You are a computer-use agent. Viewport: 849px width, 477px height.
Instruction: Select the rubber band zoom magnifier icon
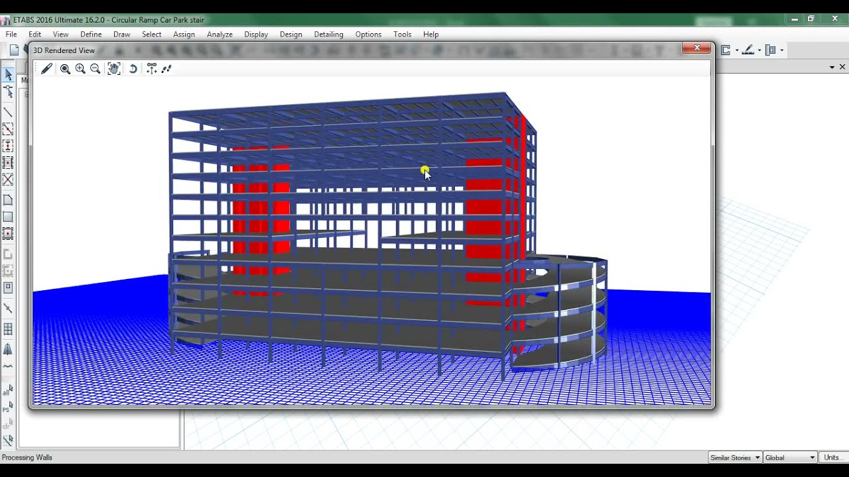tap(65, 69)
